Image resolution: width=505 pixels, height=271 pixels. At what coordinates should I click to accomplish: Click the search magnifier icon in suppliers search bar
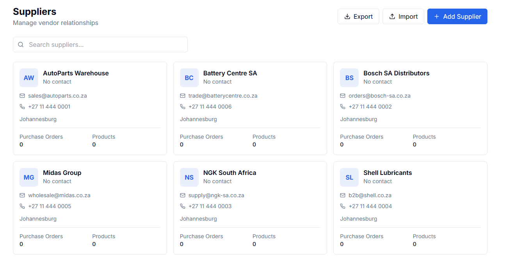pos(21,45)
